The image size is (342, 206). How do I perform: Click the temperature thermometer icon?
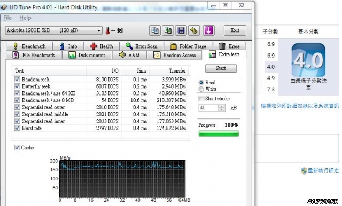coord(107,31)
